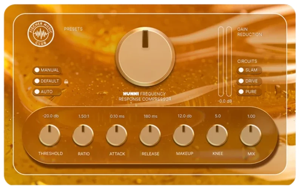300x189 pixels.
Task: Click the large central frequency response knob
Action: pos(145,56)
